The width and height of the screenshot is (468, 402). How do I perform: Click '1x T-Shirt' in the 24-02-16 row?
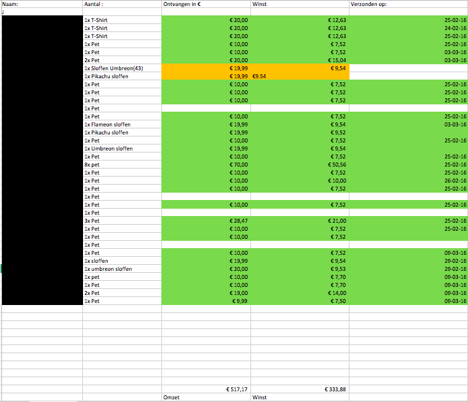tap(122, 28)
